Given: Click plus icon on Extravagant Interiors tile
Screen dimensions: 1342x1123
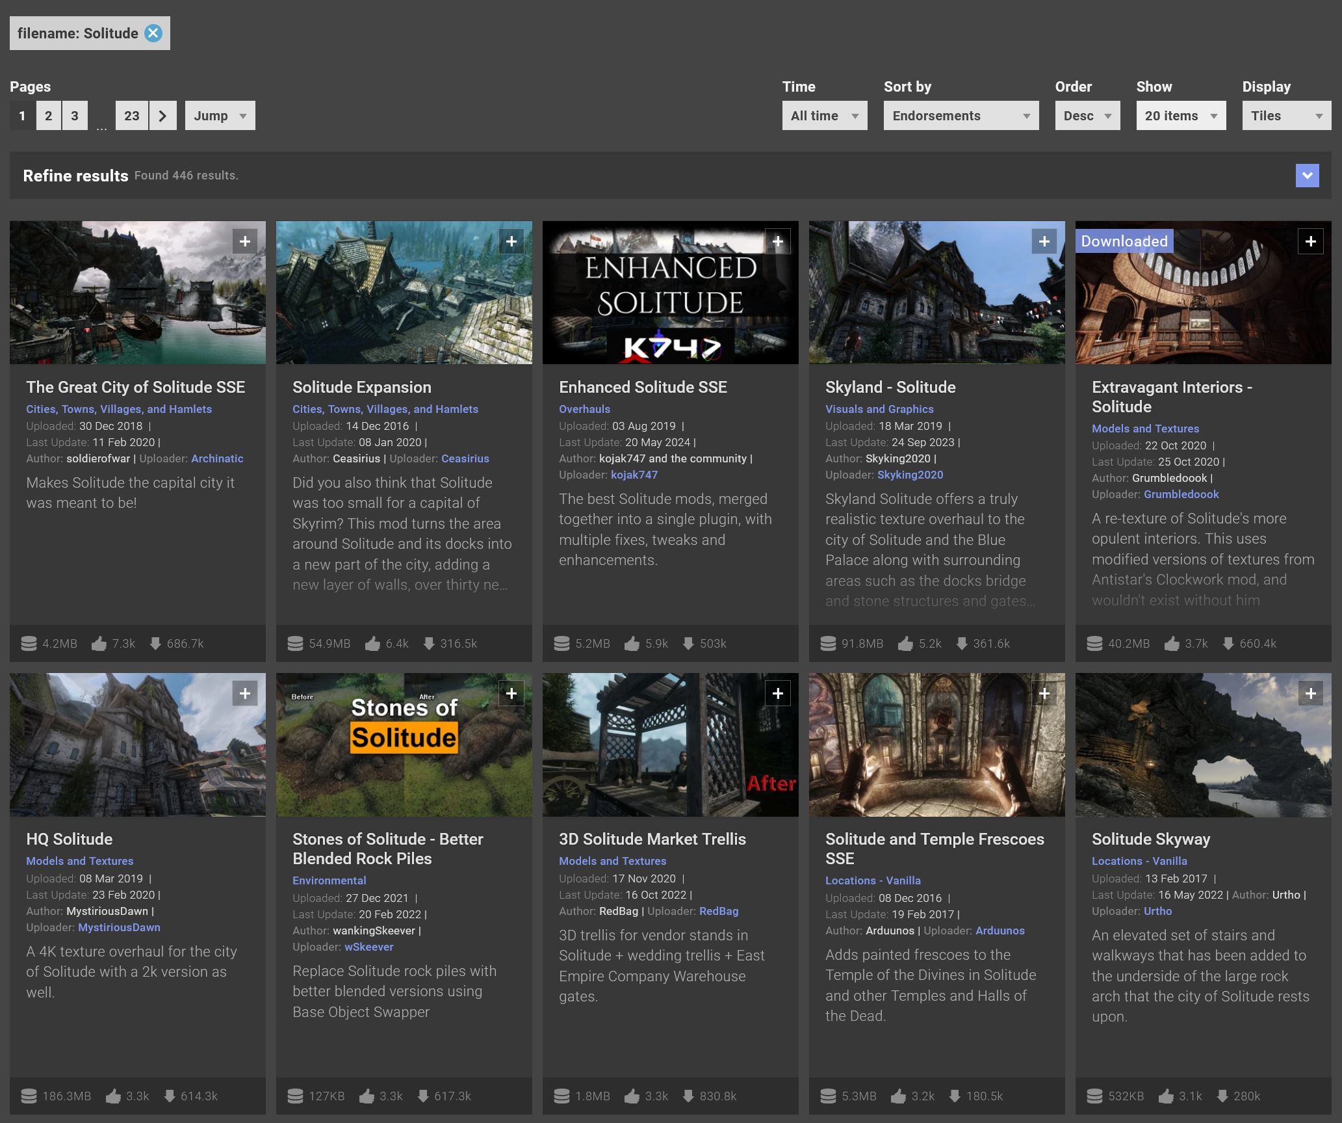Looking at the screenshot, I should (1310, 241).
